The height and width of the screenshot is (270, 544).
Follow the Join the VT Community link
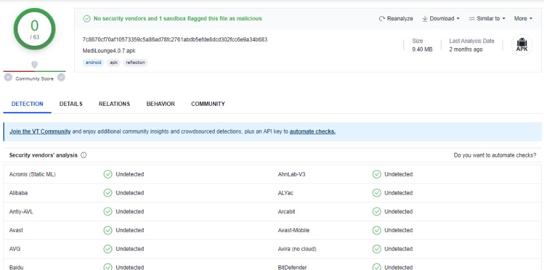point(40,132)
